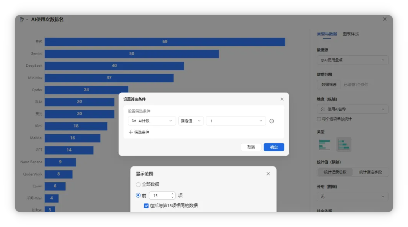Click the QoderWork axis label

coord(32,174)
